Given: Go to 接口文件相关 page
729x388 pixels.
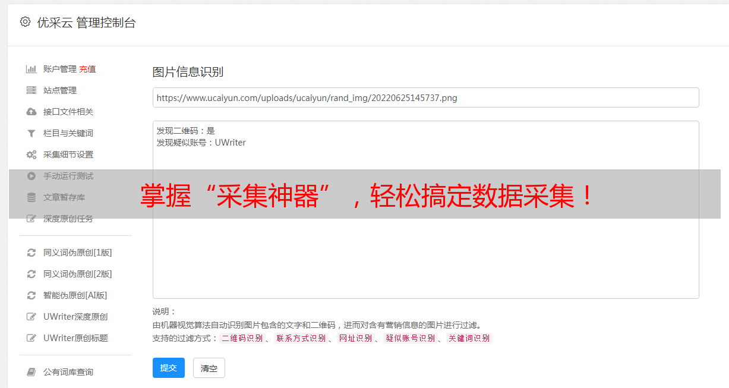Looking at the screenshot, I should (68, 112).
